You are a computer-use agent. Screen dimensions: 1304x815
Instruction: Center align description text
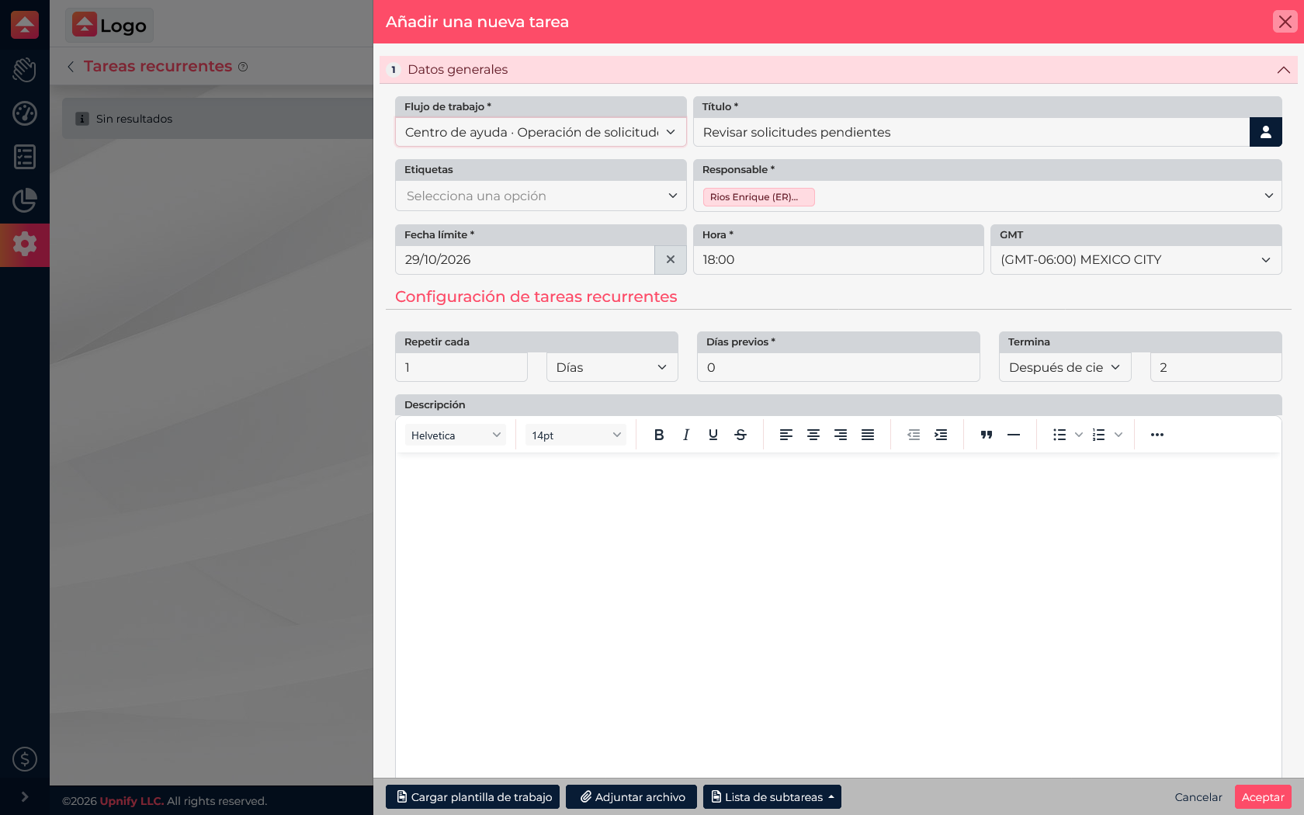[813, 435]
